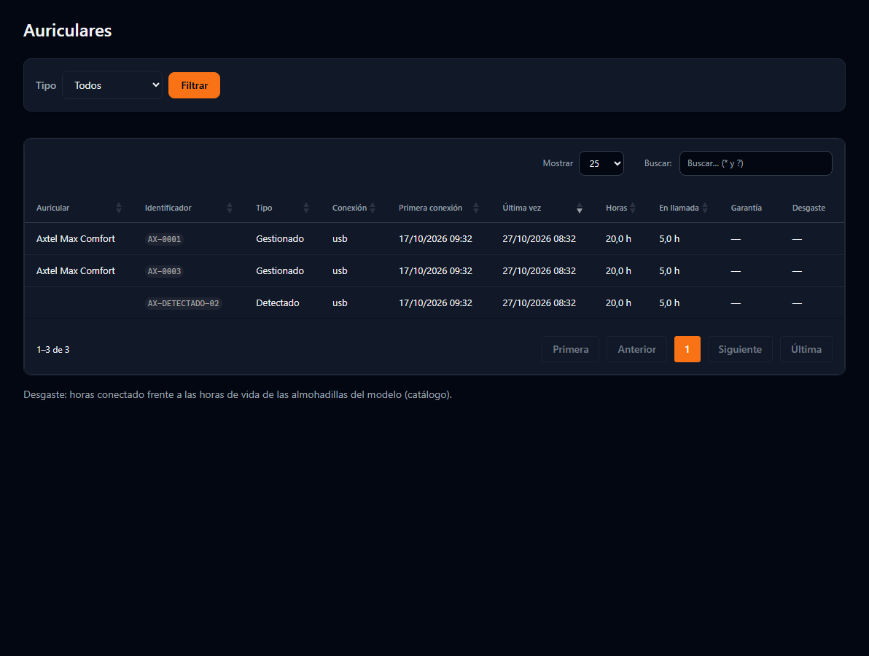This screenshot has width=869, height=656.
Task: Click the Desgaste column header
Action: 808,208
